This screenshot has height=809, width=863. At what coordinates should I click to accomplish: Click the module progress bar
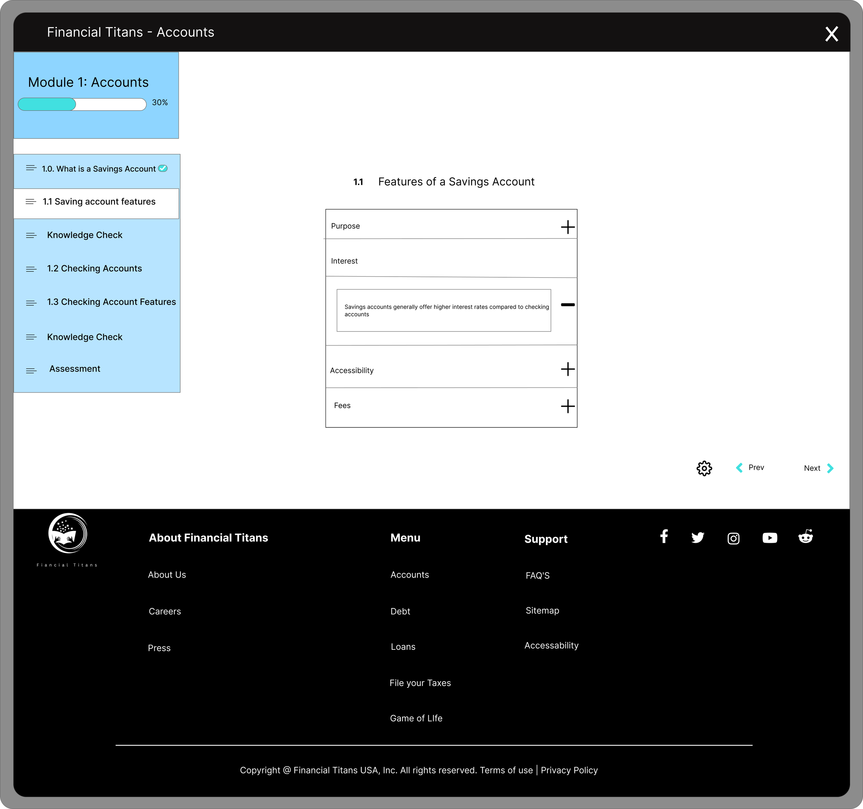[82, 104]
